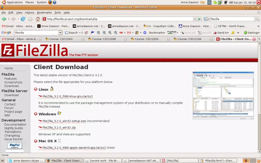Open the Google Toolbar Settings dropdown
Viewport: 261px width, 163px height.
[x=252, y=33]
